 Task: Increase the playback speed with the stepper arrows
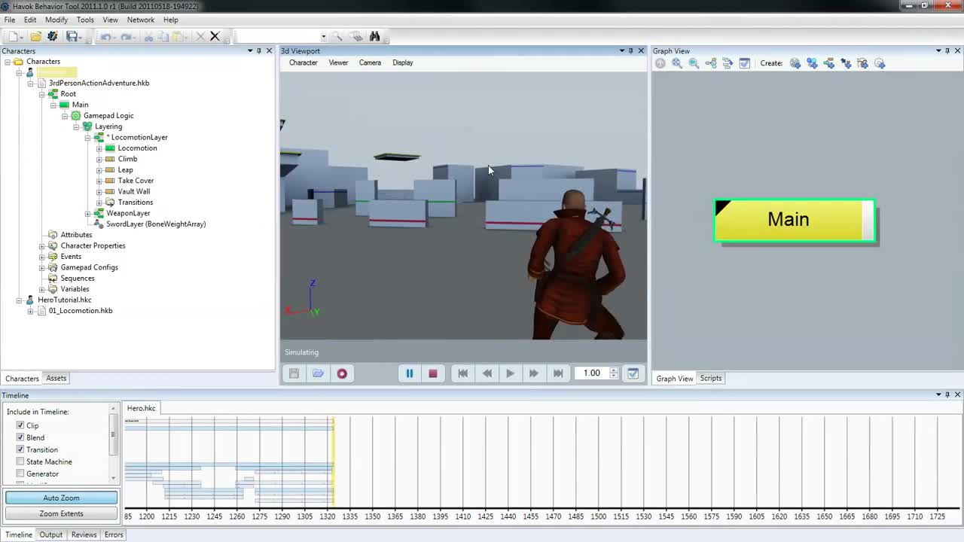point(614,370)
